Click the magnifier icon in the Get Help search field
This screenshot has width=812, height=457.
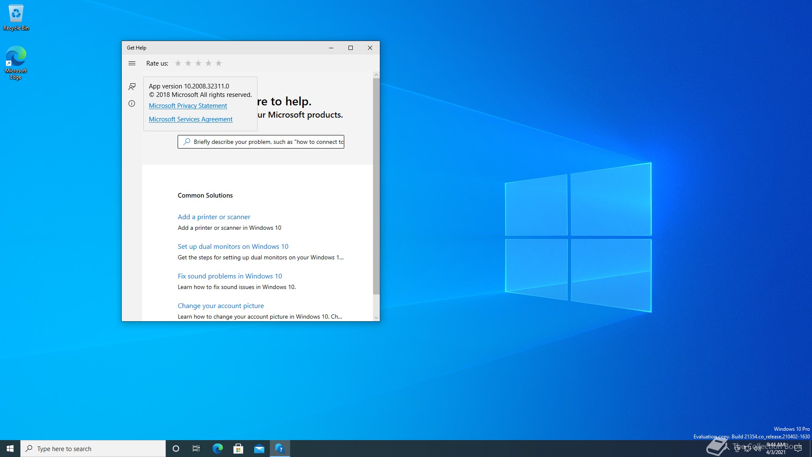click(x=187, y=142)
